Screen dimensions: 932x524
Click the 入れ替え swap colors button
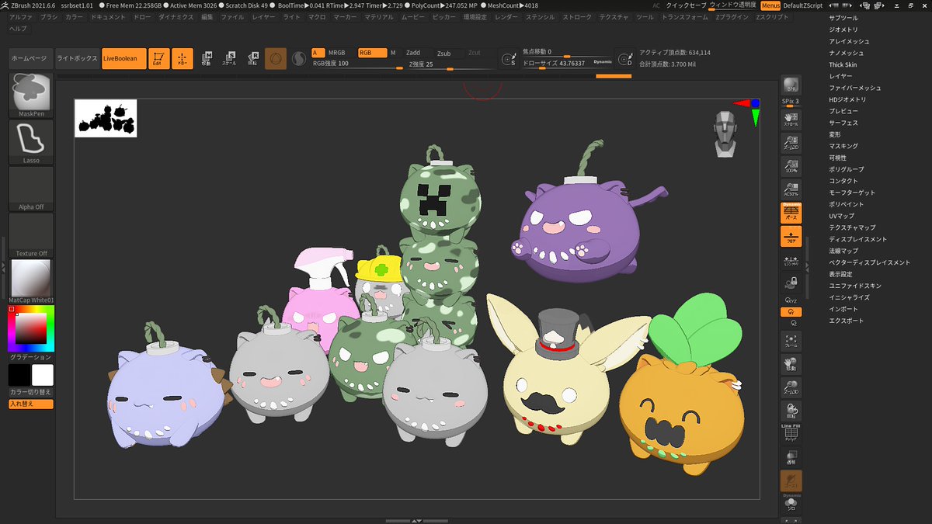31,404
